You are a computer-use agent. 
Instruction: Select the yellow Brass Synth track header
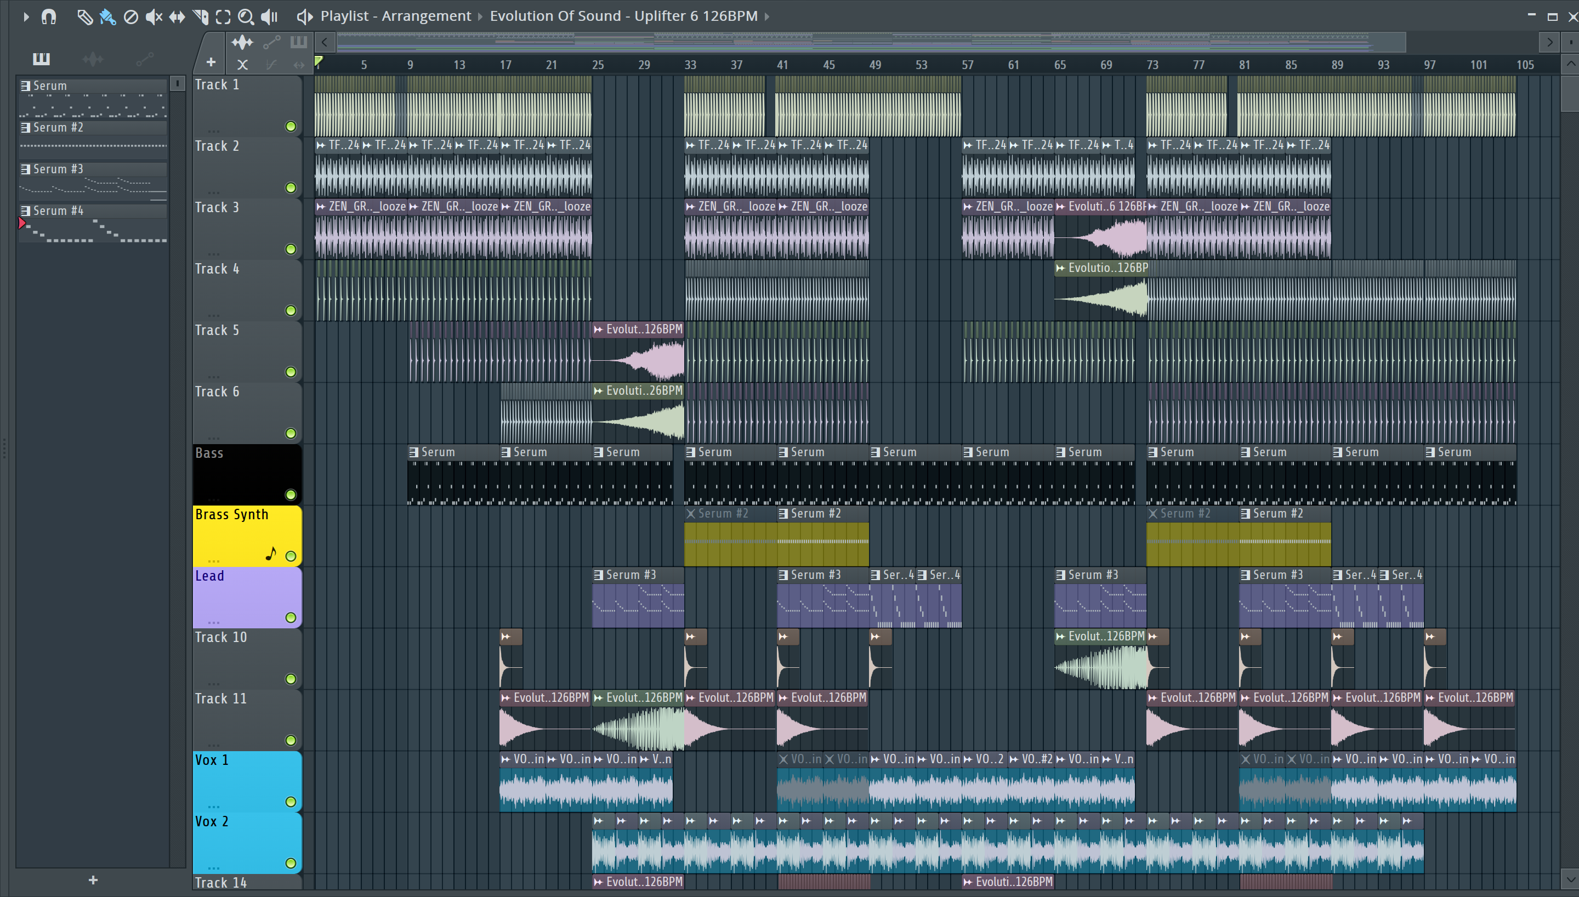pos(247,536)
